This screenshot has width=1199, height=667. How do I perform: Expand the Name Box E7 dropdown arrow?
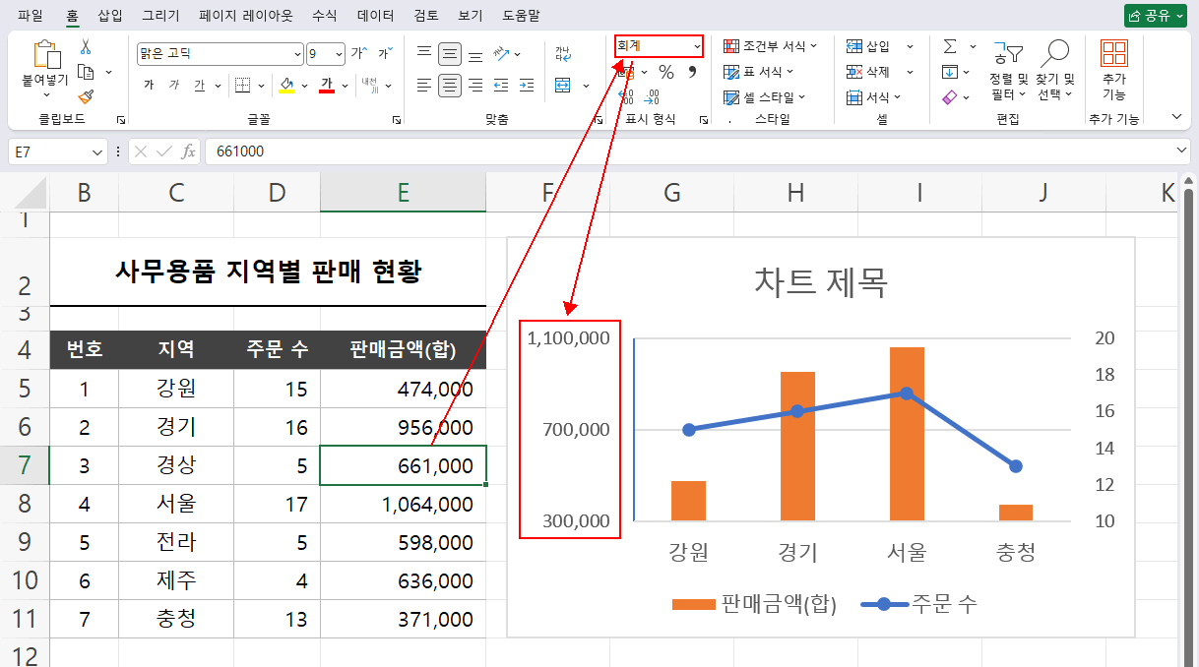click(x=97, y=152)
